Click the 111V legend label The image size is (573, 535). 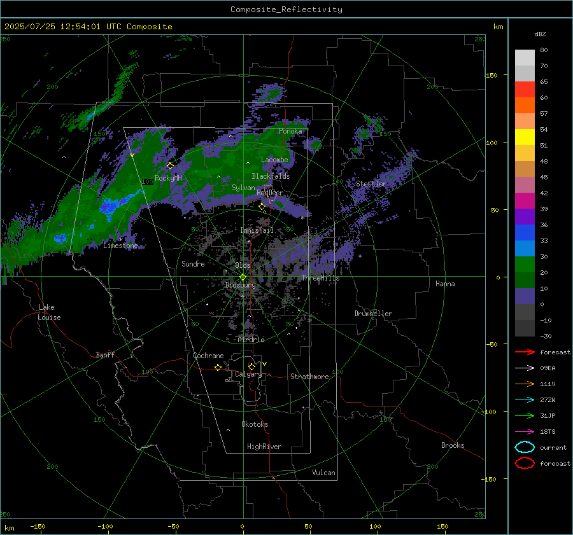tap(548, 384)
